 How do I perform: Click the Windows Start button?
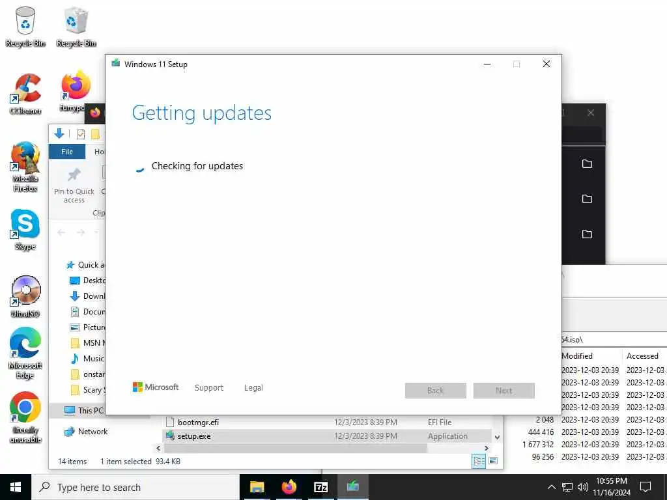(16, 487)
